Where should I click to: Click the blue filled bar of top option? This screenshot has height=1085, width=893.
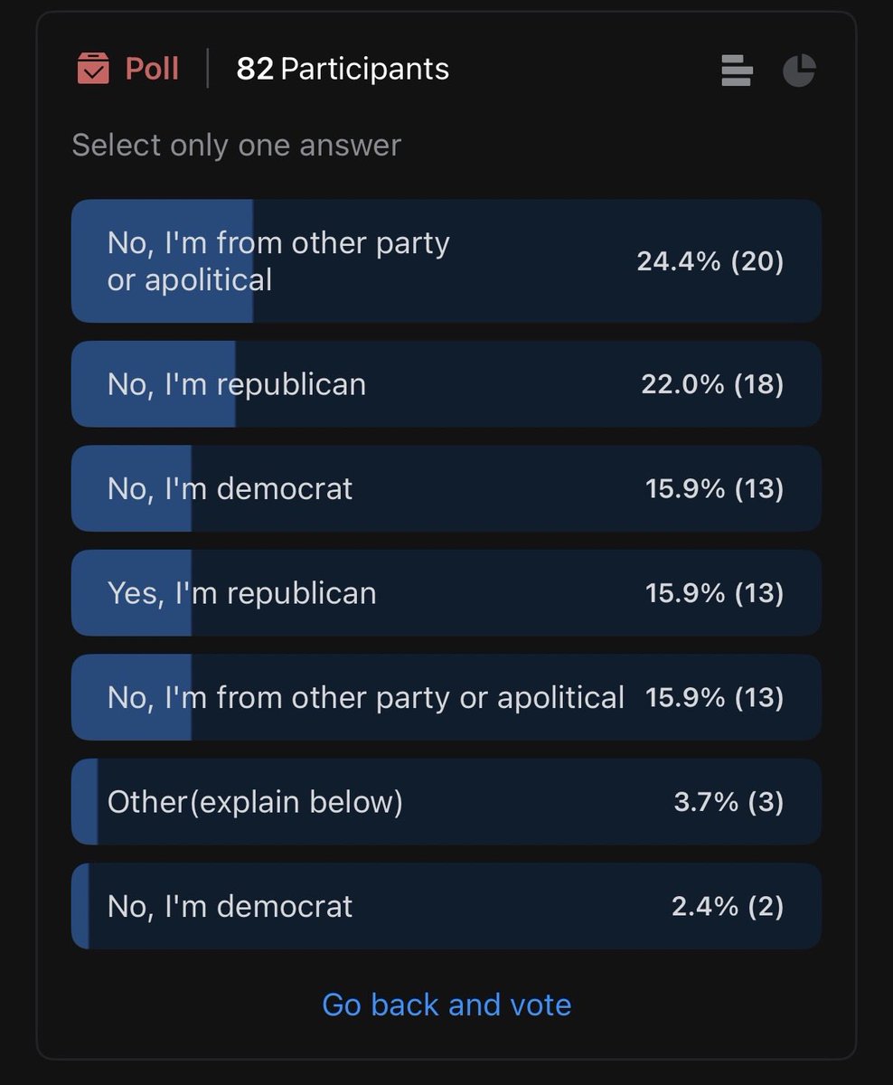tap(163, 261)
